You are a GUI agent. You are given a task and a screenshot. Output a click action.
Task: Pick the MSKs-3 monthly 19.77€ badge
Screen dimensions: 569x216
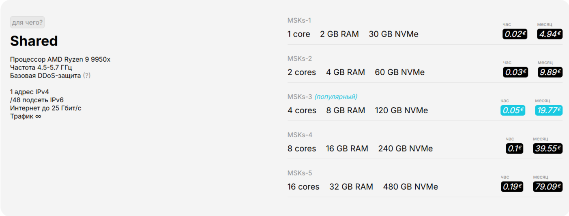549,110
